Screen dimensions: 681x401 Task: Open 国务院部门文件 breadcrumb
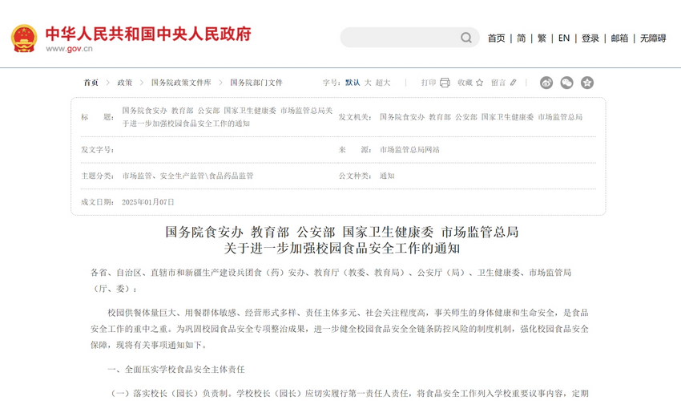pos(256,83)
